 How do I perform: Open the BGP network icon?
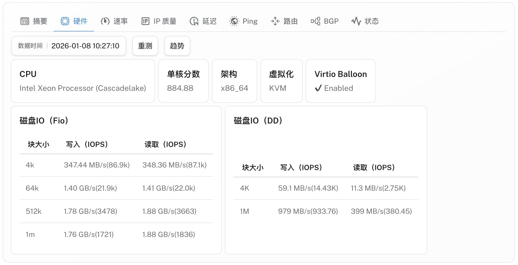(x=315, y=21)
